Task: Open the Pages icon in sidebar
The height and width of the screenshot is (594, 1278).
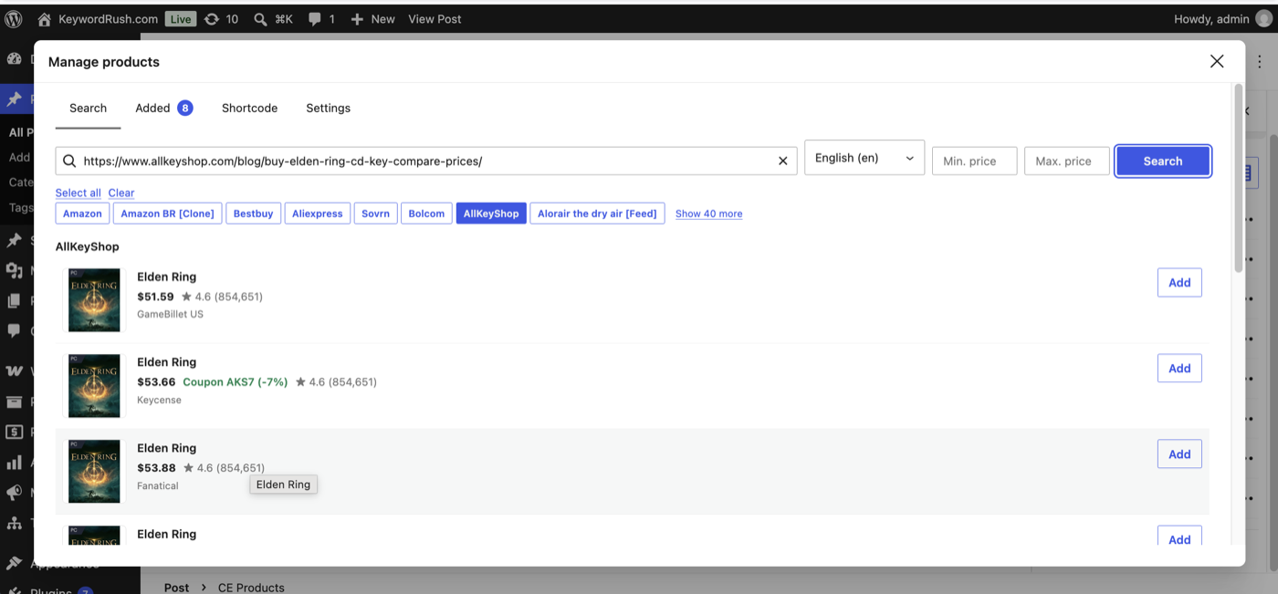Action: [14, 300]
